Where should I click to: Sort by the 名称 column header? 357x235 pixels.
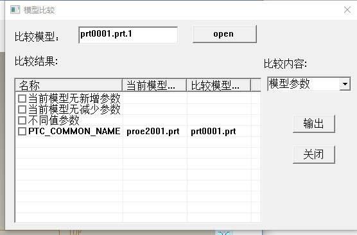(x=69, y=85)
